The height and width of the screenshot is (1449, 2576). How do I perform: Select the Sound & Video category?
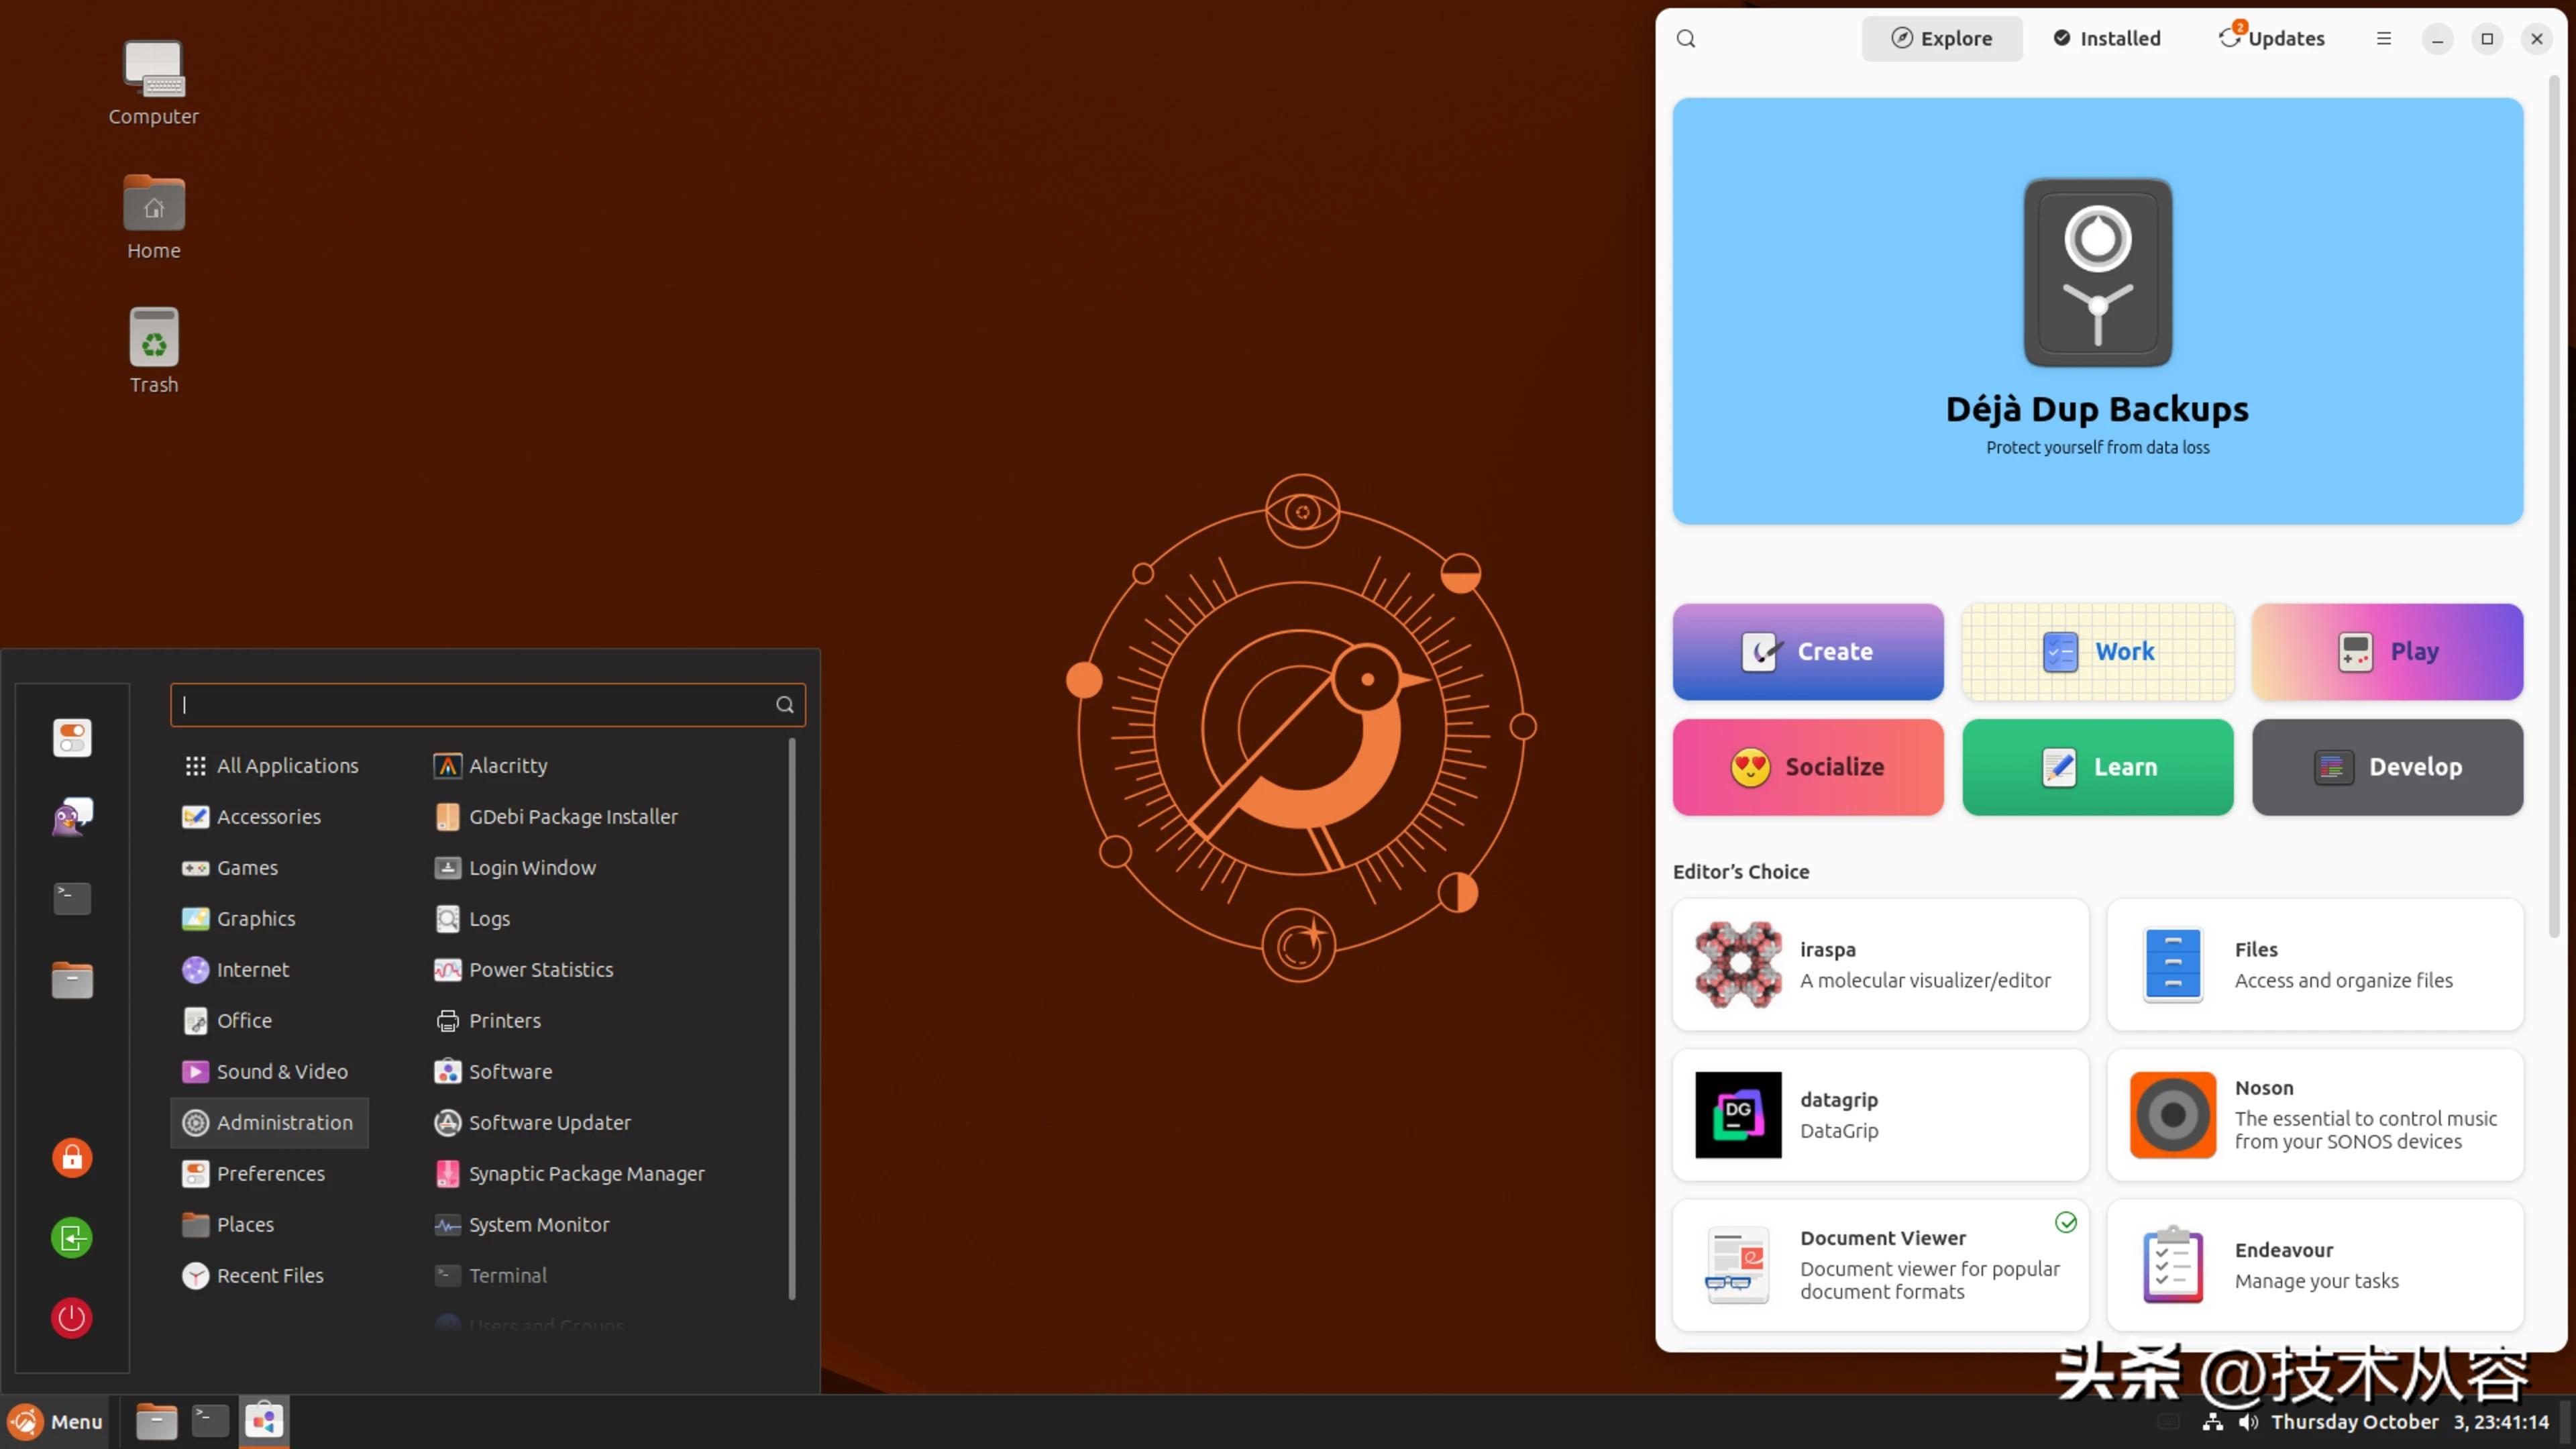tap(270, 1072)
